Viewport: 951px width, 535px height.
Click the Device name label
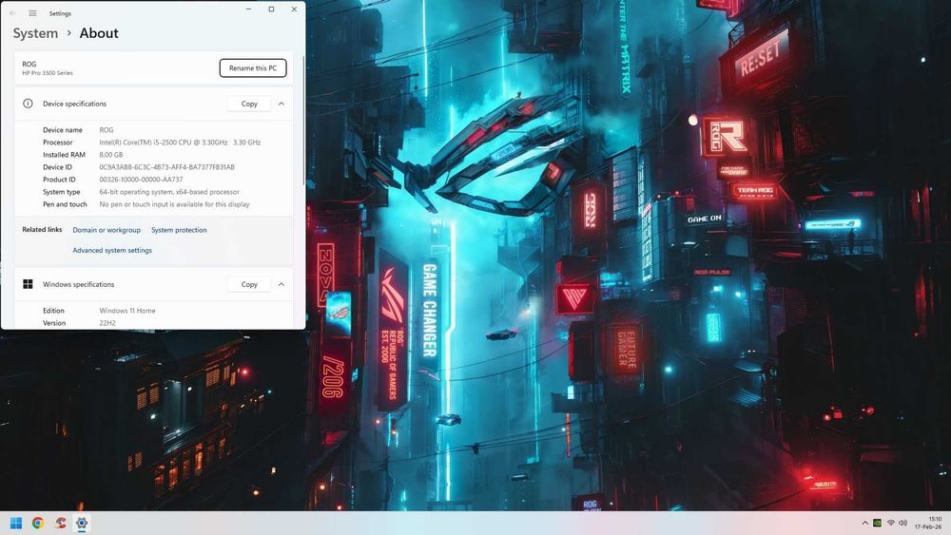63,130
